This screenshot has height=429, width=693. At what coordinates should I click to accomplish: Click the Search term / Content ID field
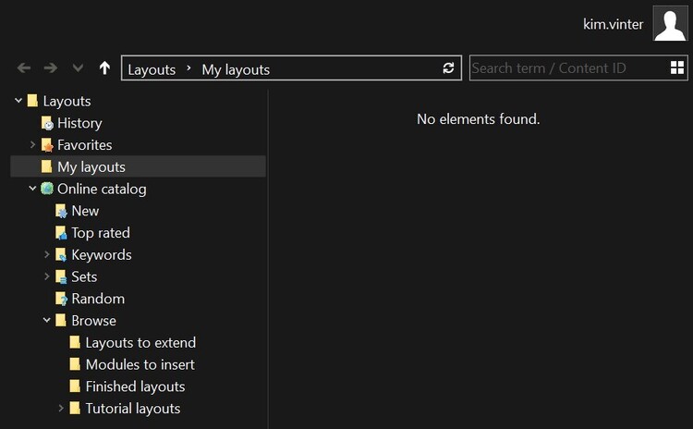565,68
